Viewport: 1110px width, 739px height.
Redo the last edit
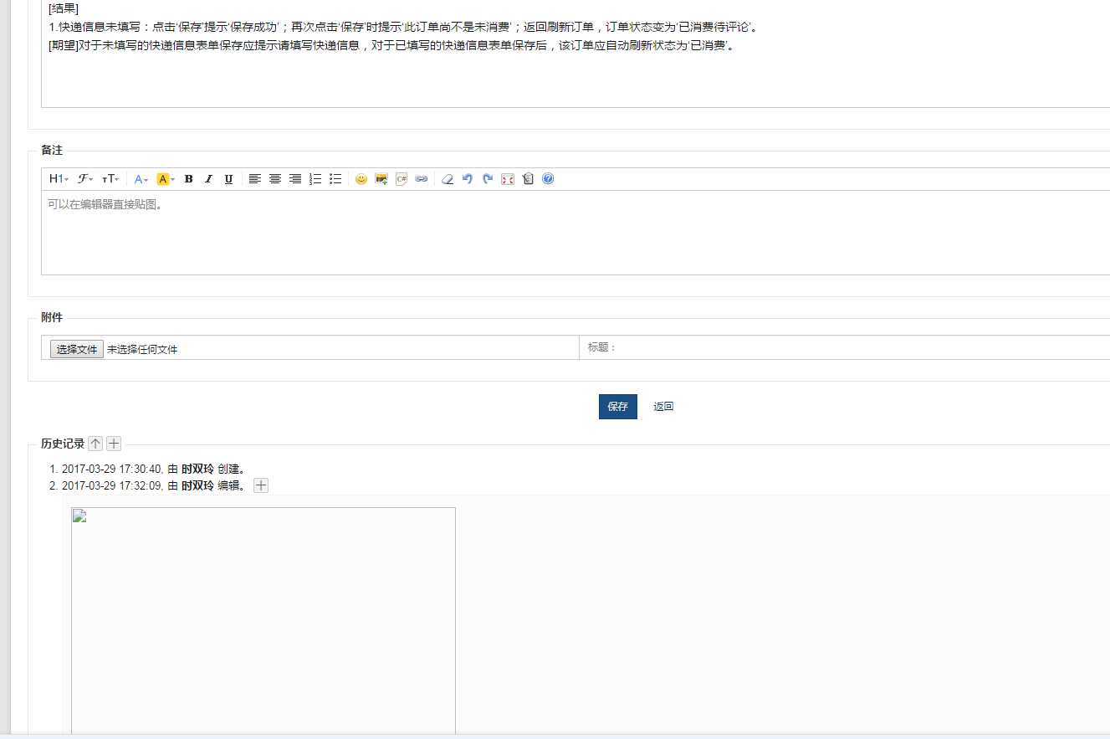pyautogui.click(x=488, y=179)
